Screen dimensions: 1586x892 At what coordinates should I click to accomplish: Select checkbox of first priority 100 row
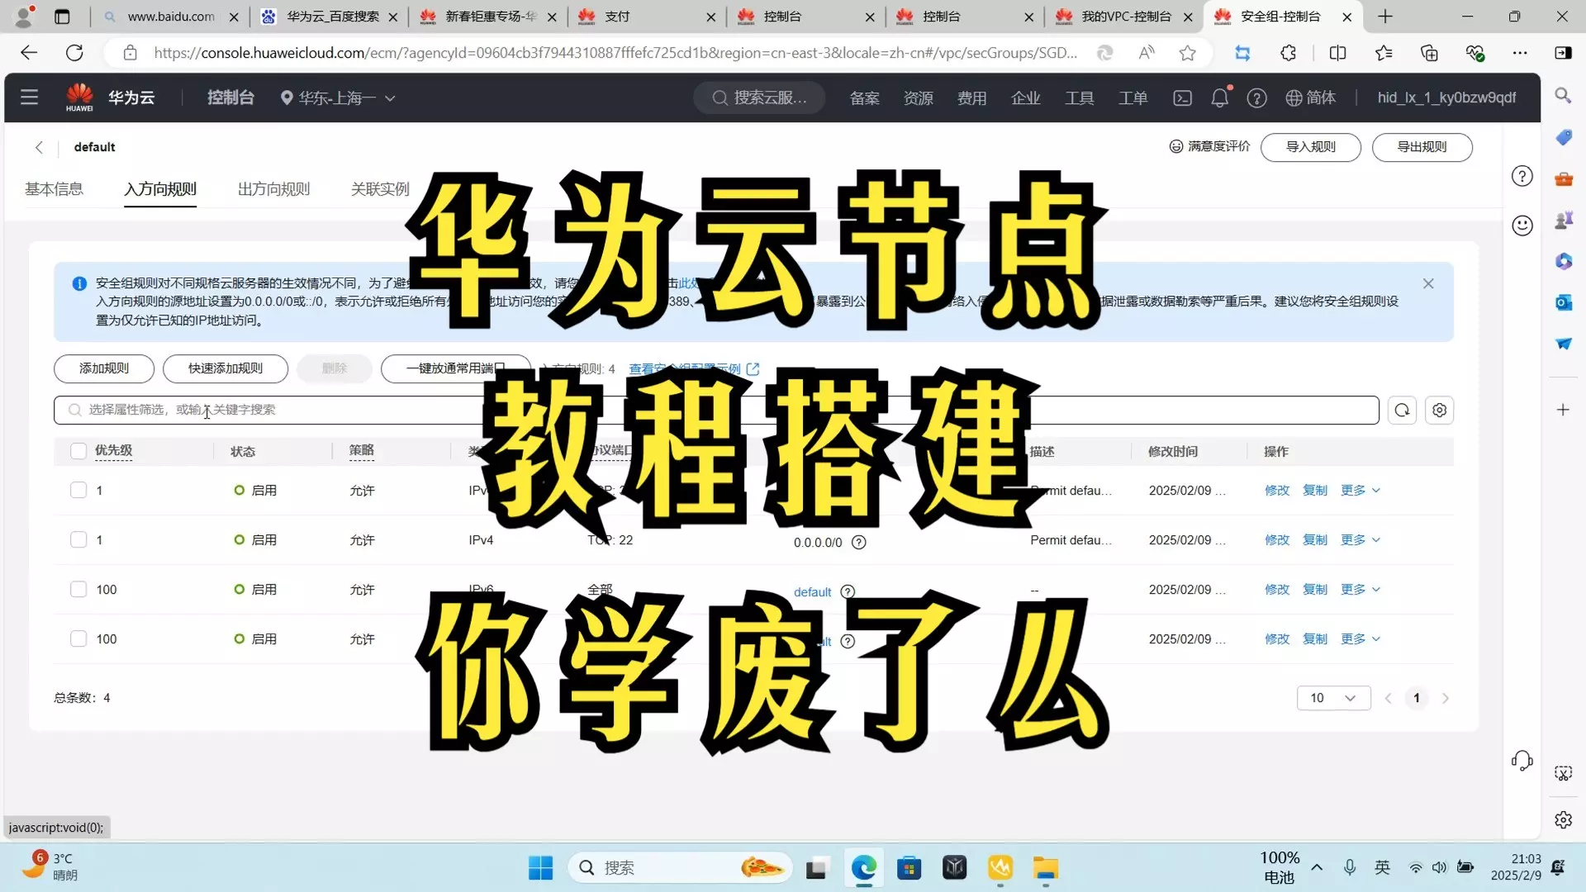click(x=78, y=590)
